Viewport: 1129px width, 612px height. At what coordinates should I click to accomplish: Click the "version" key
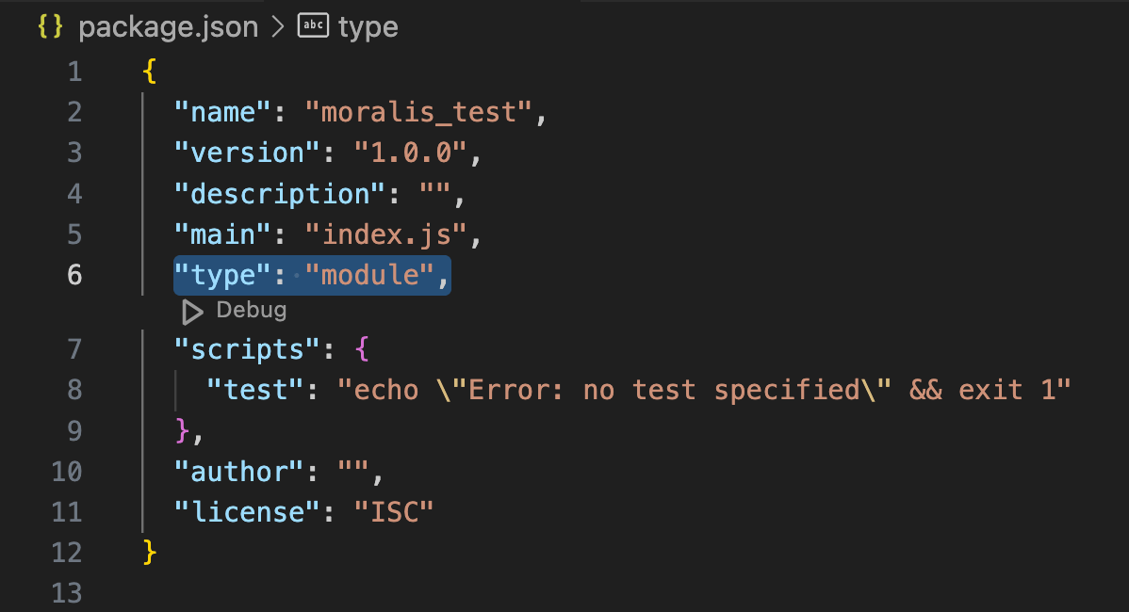click(239, 153)
